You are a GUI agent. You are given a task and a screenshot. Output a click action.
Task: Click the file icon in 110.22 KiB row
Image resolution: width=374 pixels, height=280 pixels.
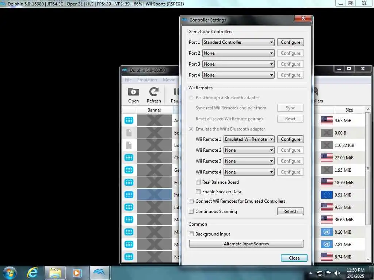pos(129,145)
